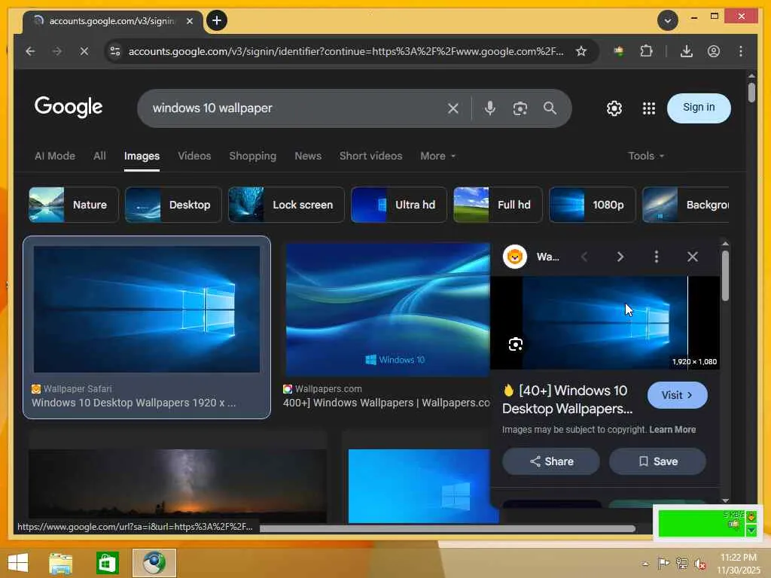
Task: Switch to the Videos tab
Action: 194,156
